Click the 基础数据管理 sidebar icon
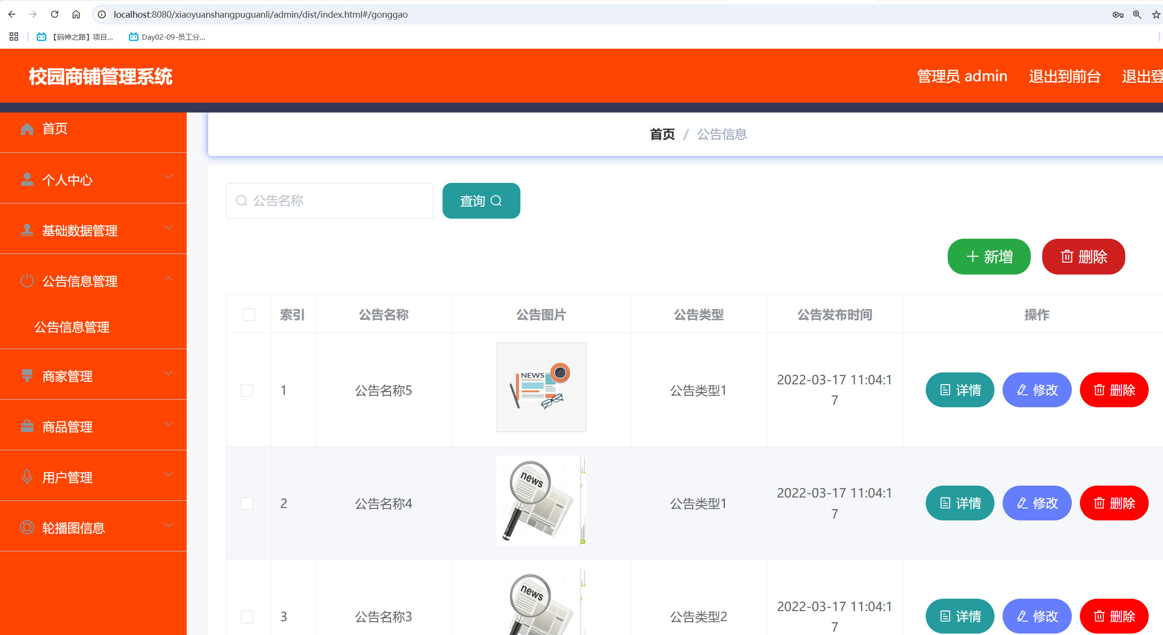This screenshot has height=635, width=1163. point(27,230)
